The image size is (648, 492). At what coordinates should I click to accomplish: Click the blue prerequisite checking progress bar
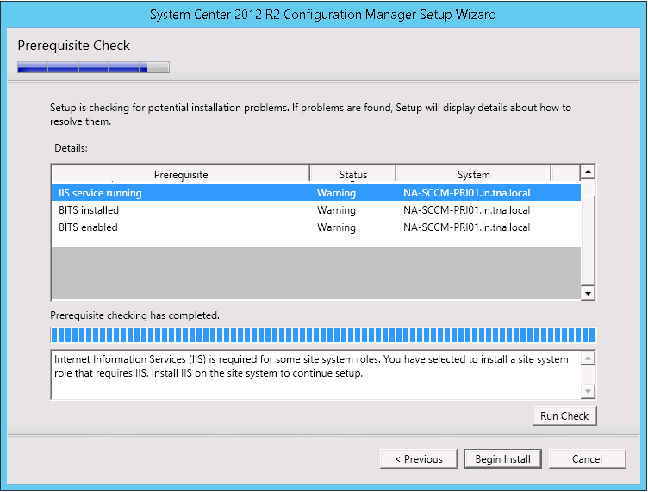[x=323, y=334]
